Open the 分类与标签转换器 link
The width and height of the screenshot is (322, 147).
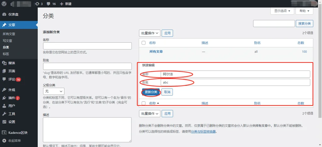[203, 131]
